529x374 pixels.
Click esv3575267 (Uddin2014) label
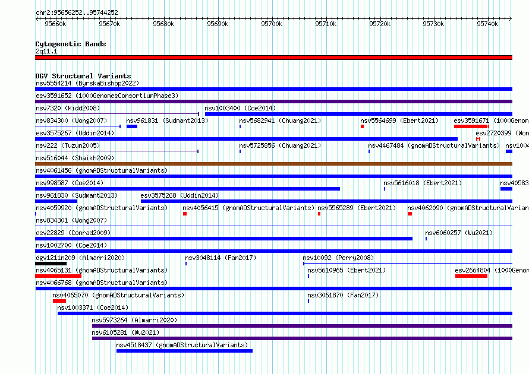(75, 133)
